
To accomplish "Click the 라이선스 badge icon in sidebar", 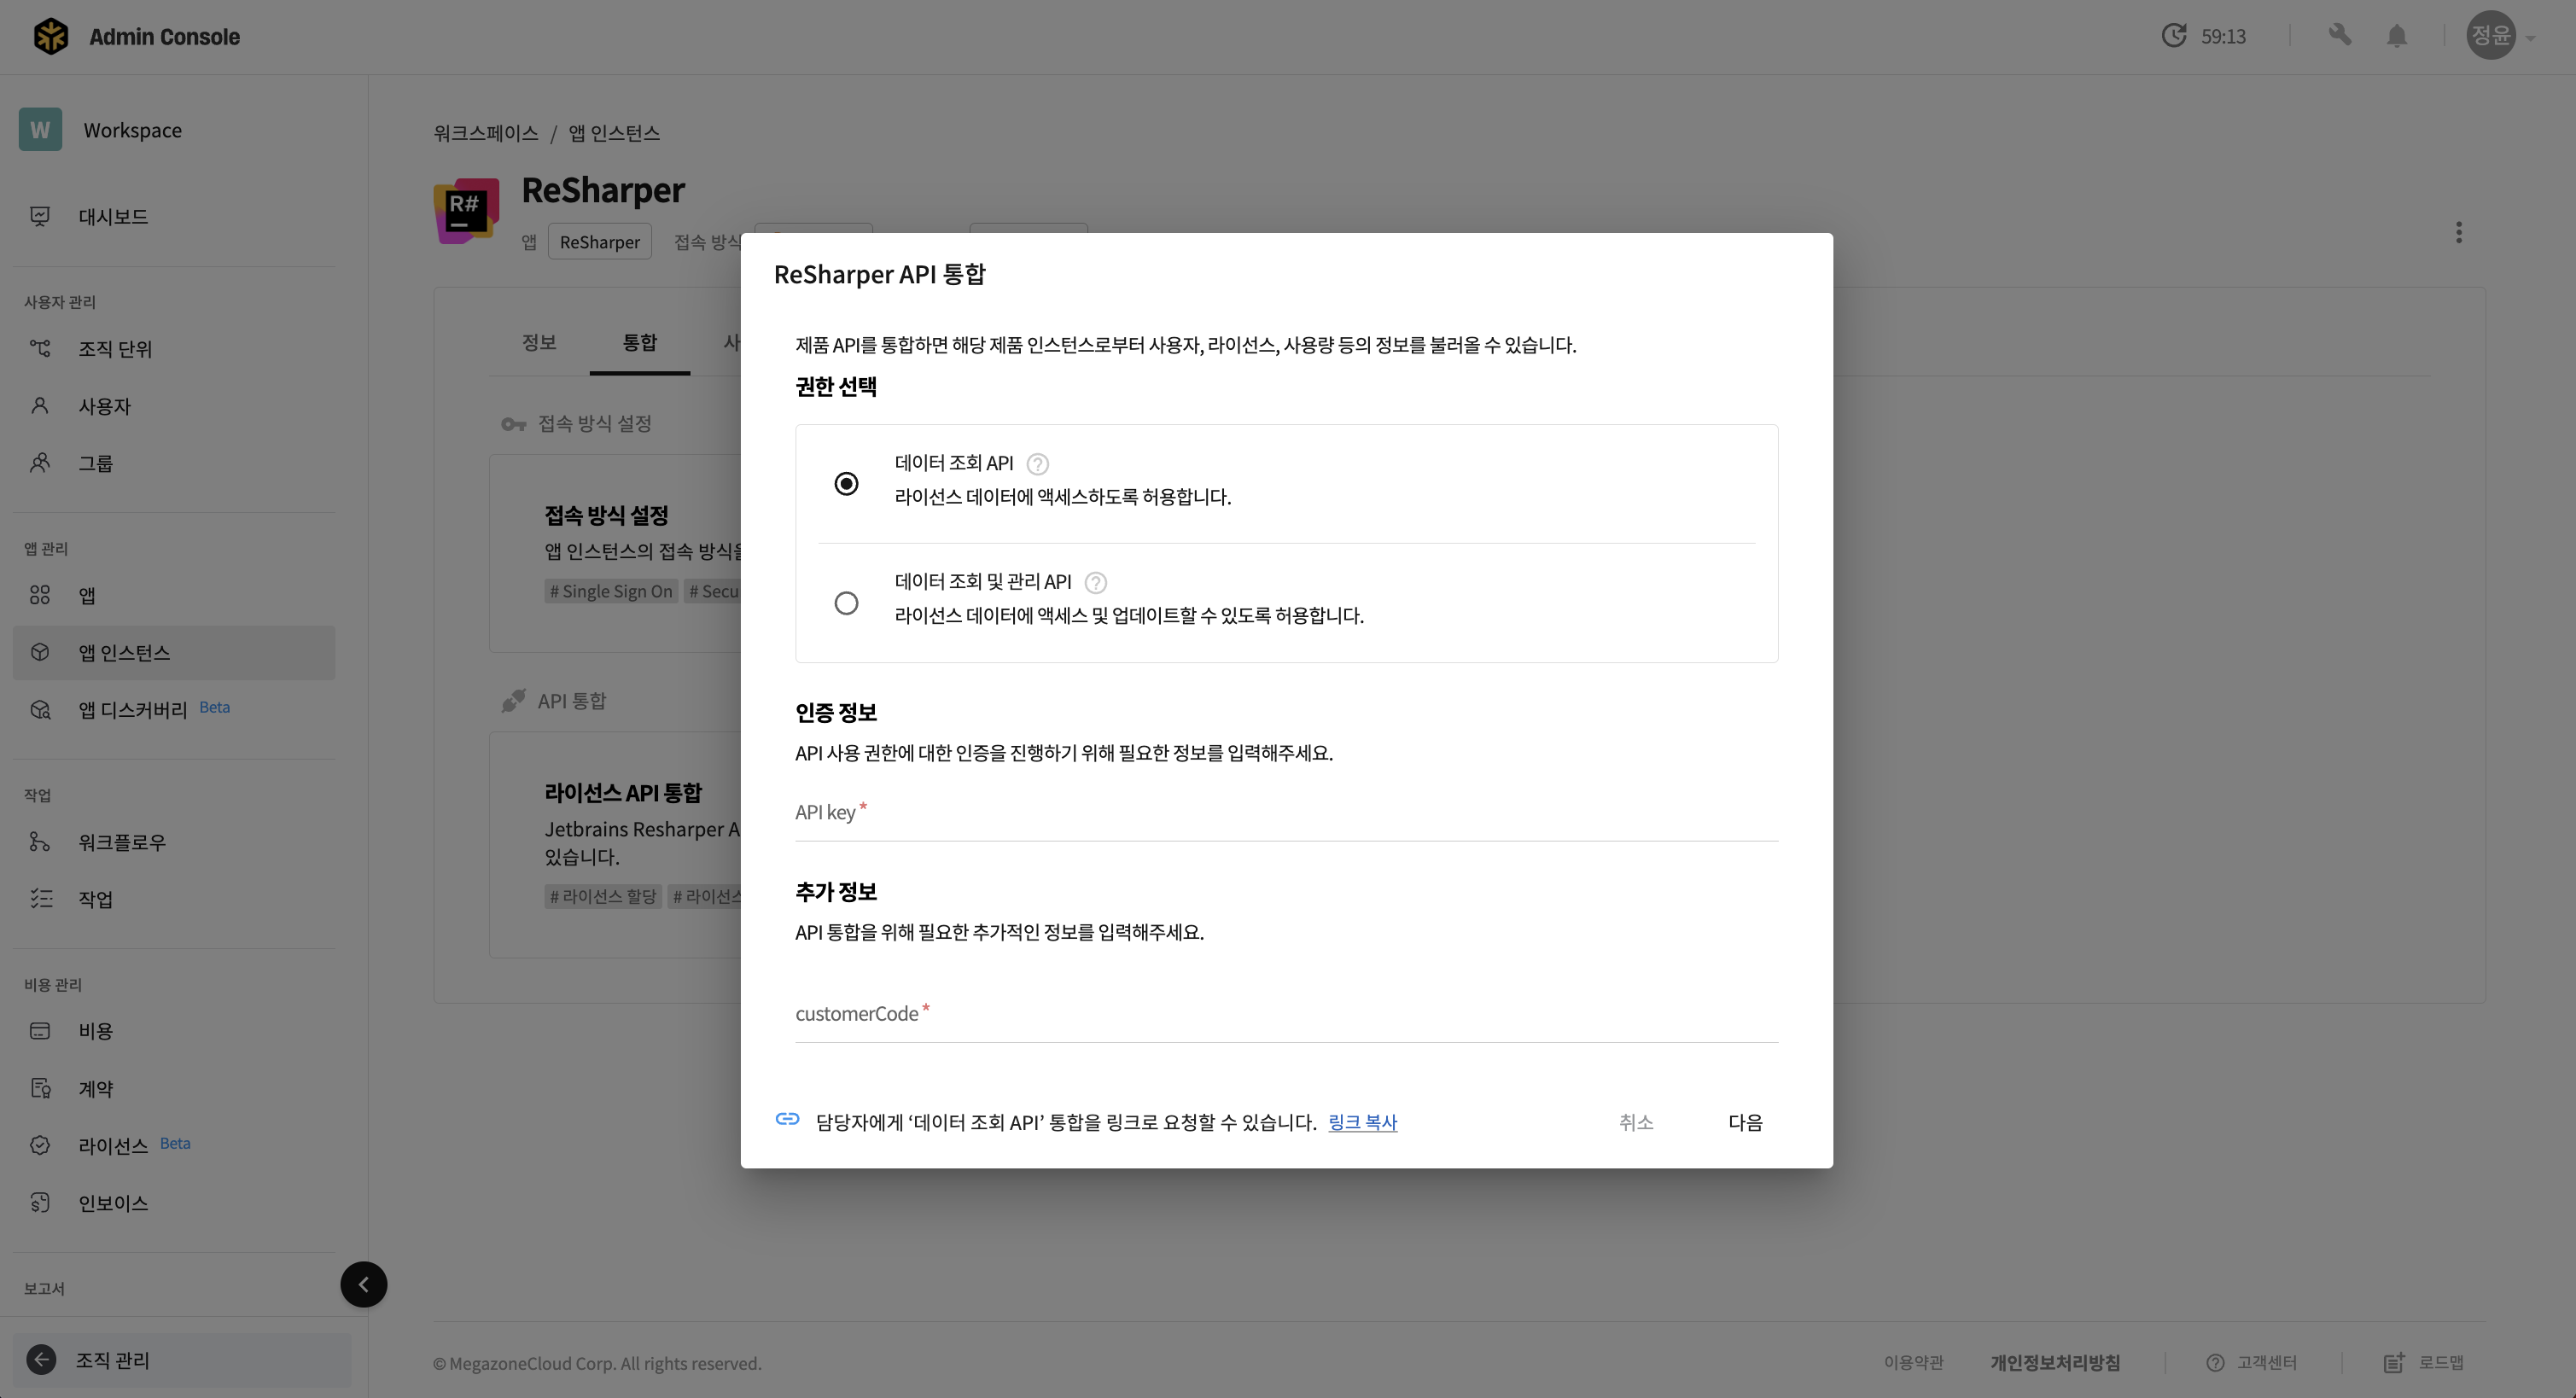I will (x=40, y=1145).
